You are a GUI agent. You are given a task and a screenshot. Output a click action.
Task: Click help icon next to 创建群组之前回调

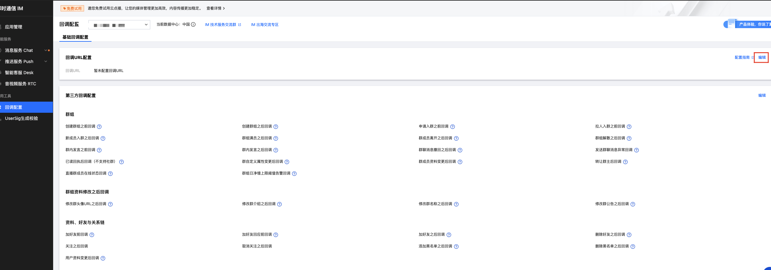(99, 127)
